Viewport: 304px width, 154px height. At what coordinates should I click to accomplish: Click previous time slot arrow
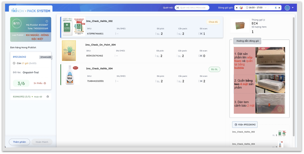(x=237, y=8)
